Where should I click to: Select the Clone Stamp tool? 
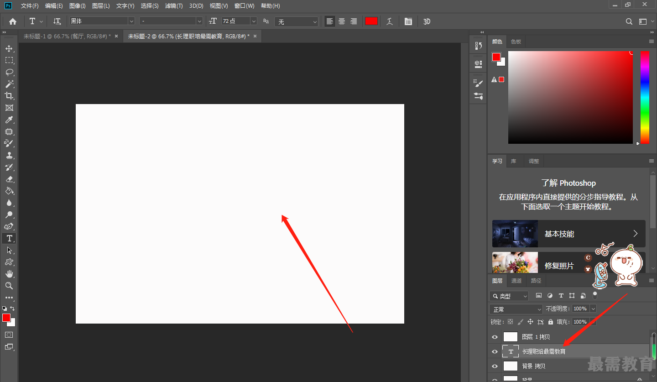(9, 155)
